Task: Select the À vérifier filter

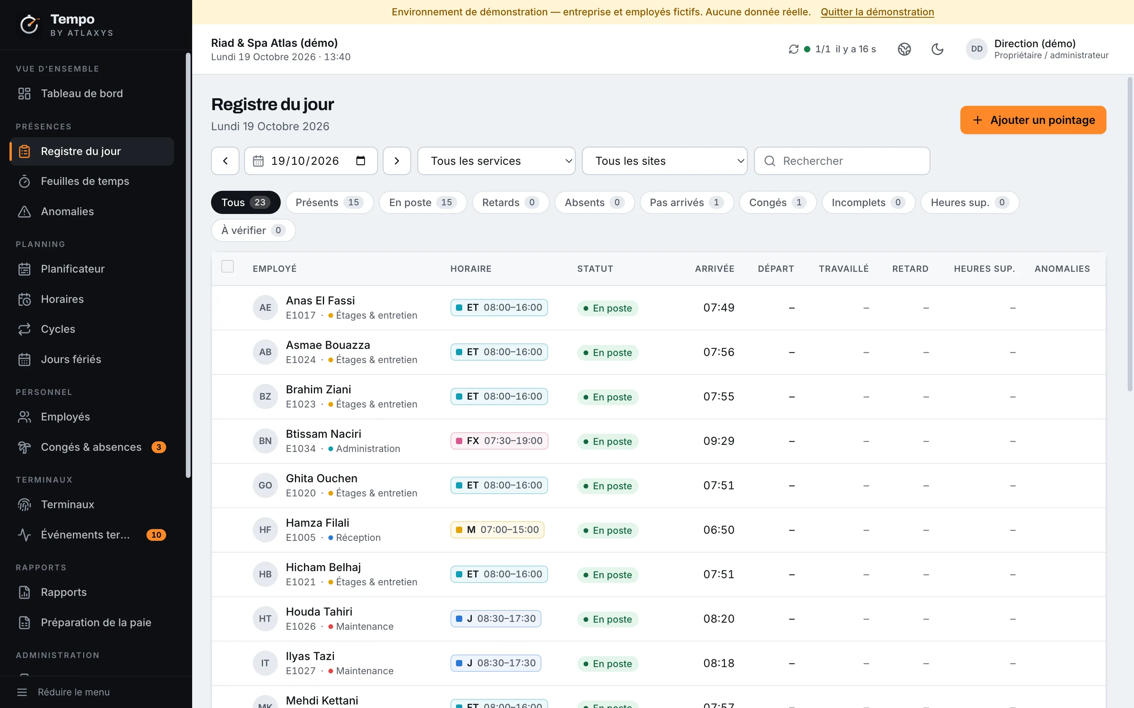Action: (x=253, y=230)
